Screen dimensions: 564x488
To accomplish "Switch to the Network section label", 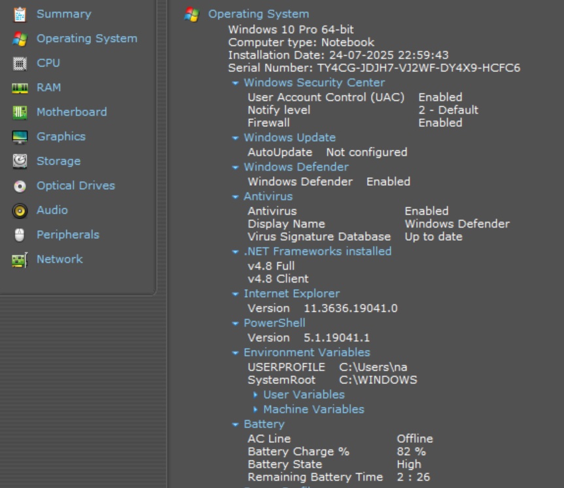I will click(60, 259).
